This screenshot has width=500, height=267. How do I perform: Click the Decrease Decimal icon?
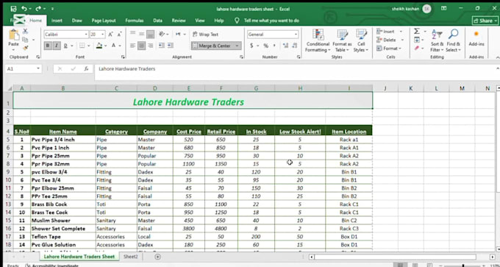pos(295,46)
